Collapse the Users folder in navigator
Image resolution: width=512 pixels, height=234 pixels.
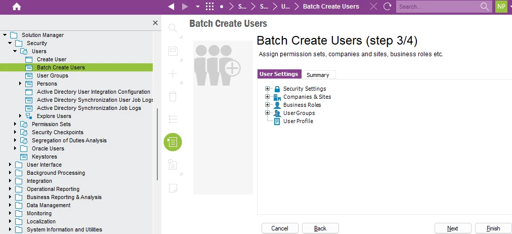pyautogui.click(x=16, y=51)
